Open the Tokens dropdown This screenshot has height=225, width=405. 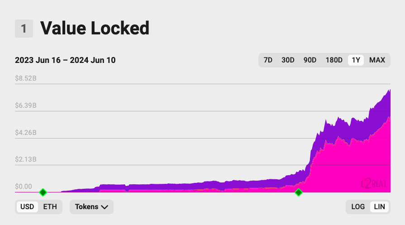tap(91, 207)
